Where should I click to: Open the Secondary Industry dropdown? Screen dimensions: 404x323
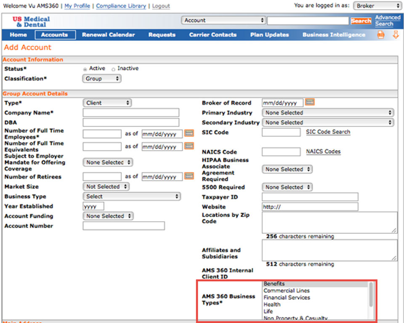(328, 122)
